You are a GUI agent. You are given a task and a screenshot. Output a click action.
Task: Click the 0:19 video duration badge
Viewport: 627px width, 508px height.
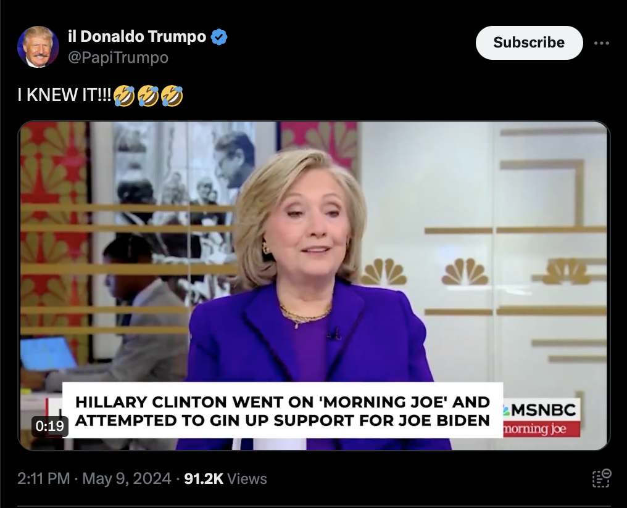[49, 426]
